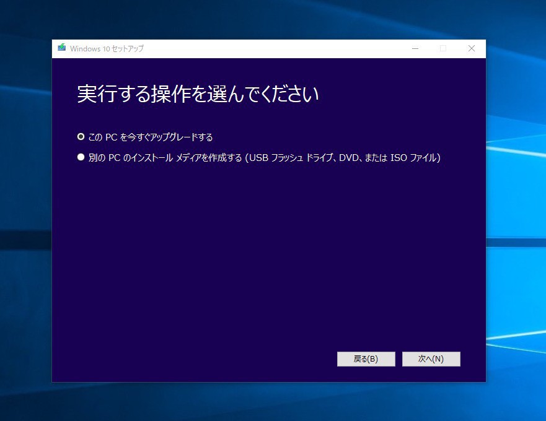Click the heading '実行する操作を選んでください'
Image resolution: width=546 pixels, height=421 pixels.
click(x=198, y=94)
